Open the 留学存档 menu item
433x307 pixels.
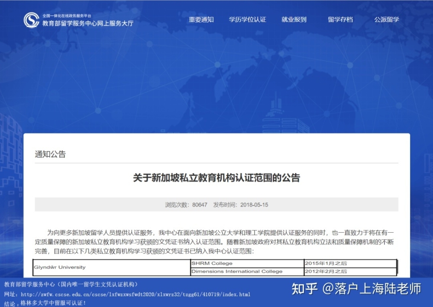[x=340, y=19]
